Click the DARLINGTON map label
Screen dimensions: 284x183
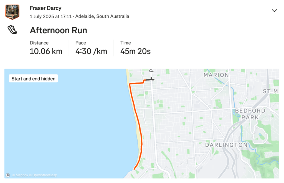point(226,145)
